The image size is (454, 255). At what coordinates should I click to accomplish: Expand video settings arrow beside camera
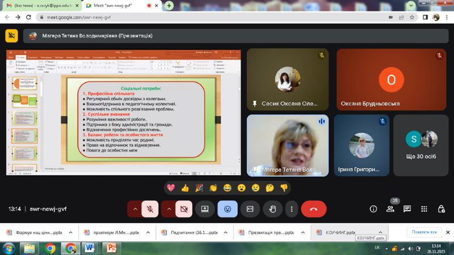point(169,209)
